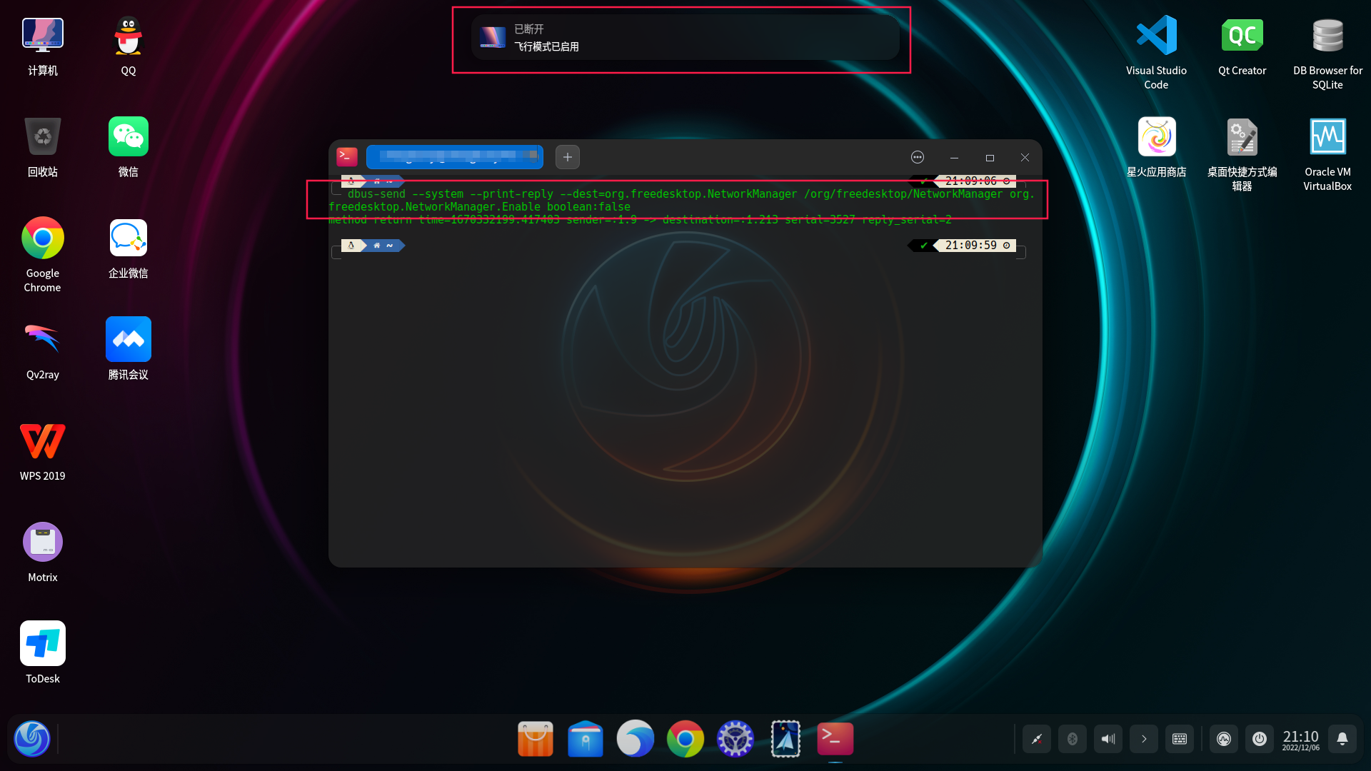The height and width of the screenshot is (771, 1371).
Task: Open the volume control in the tray
Action: point(1108,739)
